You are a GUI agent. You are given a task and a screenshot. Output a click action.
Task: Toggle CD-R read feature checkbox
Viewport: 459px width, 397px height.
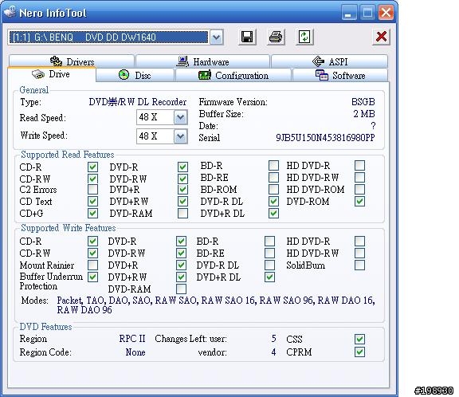92,167
